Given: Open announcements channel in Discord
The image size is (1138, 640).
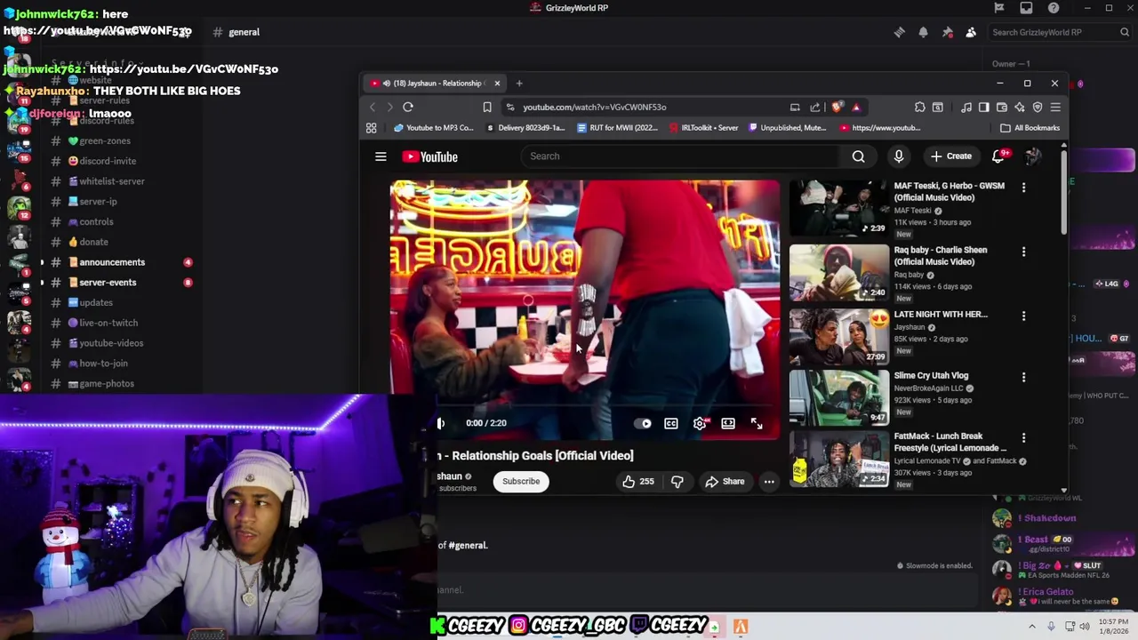Looking at the screenshot, I should point(112,262).
